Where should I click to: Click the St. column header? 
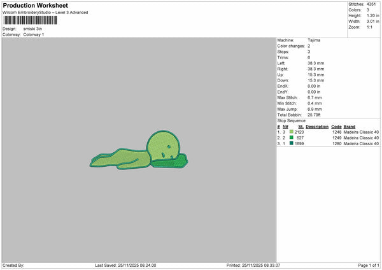[301, 126]
